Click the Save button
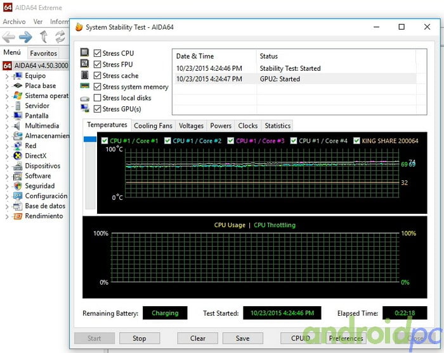The image size is (444, 353). pos(243,338)
